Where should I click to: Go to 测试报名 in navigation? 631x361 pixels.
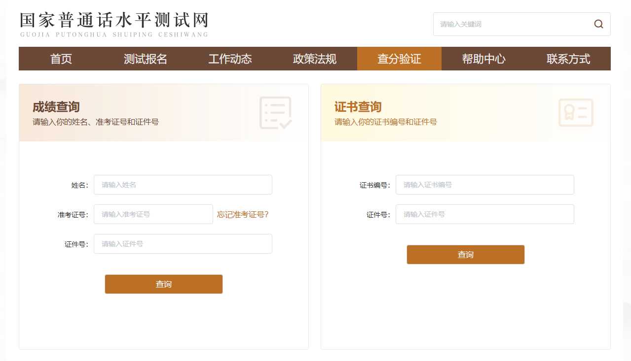point(146,59)
